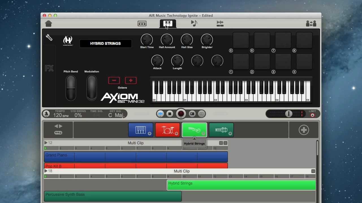
Task: Select the blue piano player
Action: coord(141,130)
